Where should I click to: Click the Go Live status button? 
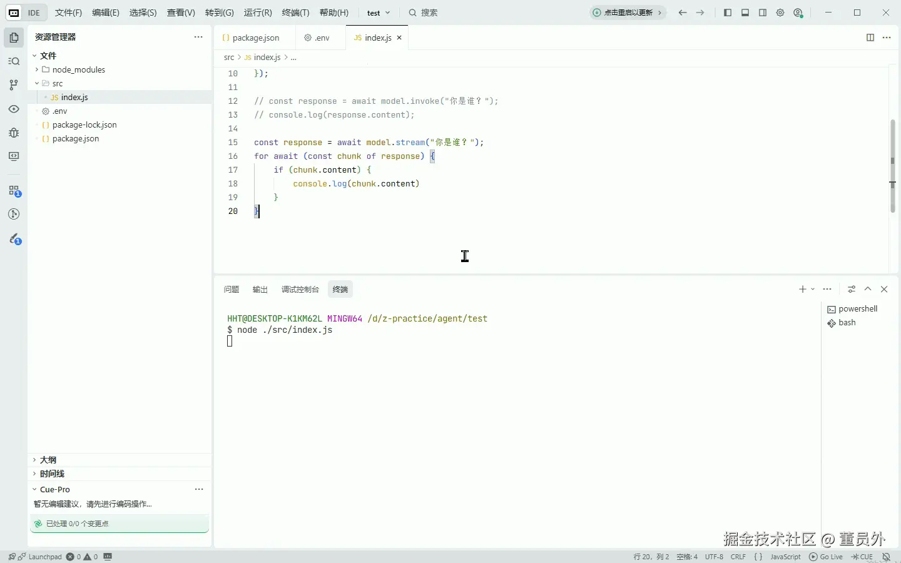tap(826, 557)
